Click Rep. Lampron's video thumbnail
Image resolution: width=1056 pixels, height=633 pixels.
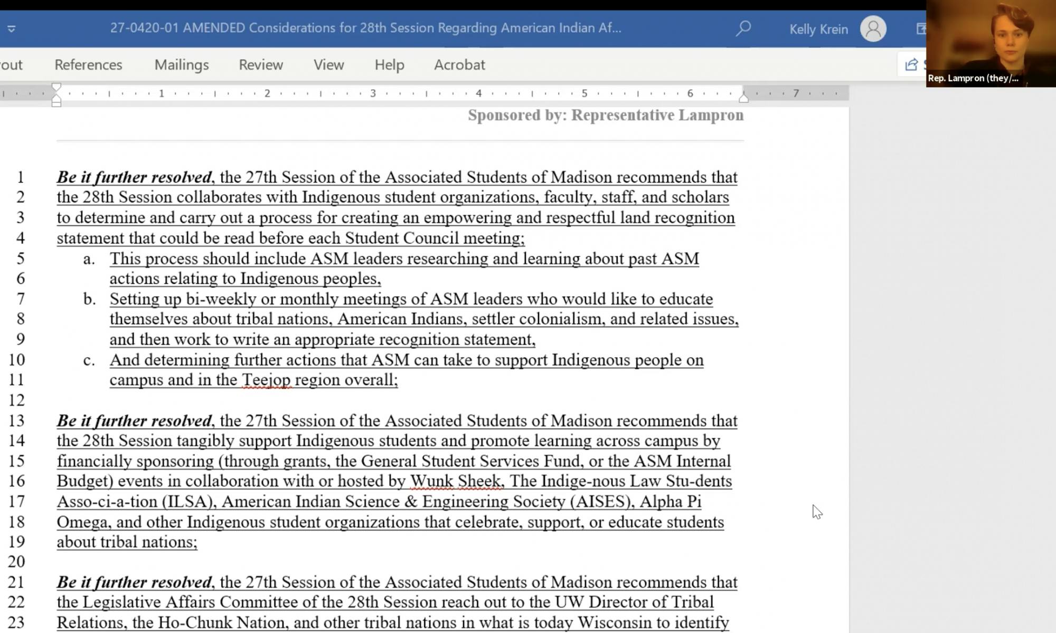point(992,41)
